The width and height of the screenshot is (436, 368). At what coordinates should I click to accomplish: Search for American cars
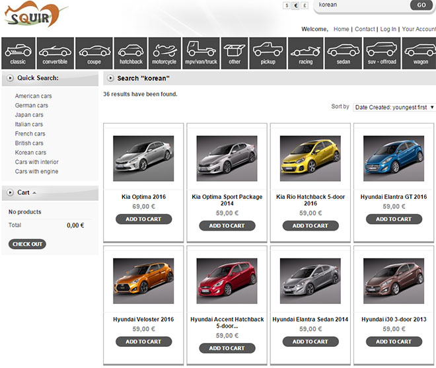[x=34, y=96]
